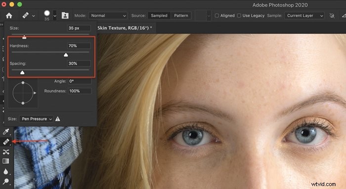Viewport: 346px width, 189px height.
Task: Open the Pen Pressure size dropdown
Action: point(36,119)
